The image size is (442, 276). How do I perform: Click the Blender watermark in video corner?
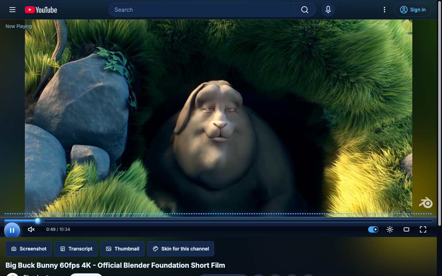(x=426, y=203)
